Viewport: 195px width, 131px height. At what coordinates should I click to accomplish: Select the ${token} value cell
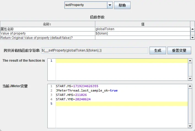pyautogui.click(x=142, y=33)
